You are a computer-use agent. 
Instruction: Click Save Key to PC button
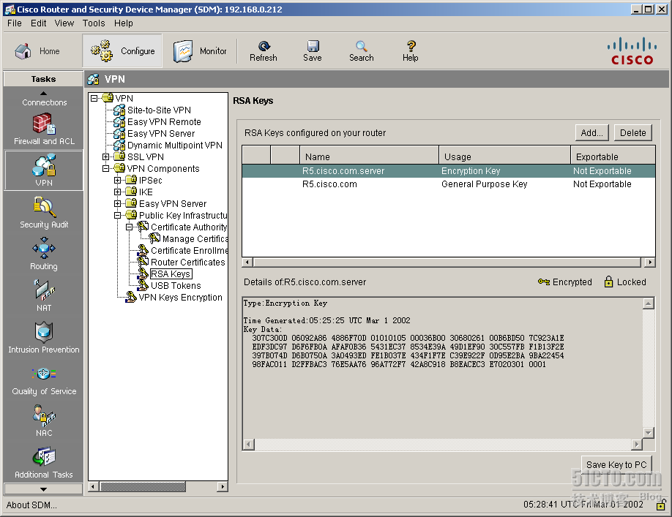point(616,465)
